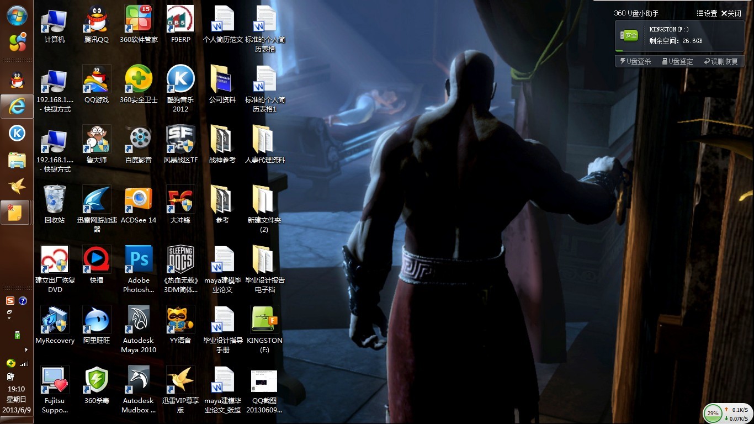The height and width of the screenshot is (424, 754).
Task: Select 建立出厂恢复DVD desktop icon
Action: pos(55,269)
